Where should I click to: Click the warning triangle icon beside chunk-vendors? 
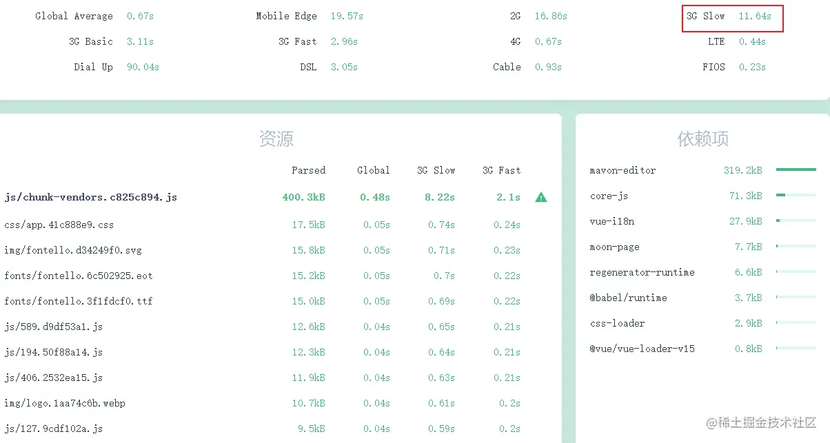pyautogui.click(x=541, y=197)
